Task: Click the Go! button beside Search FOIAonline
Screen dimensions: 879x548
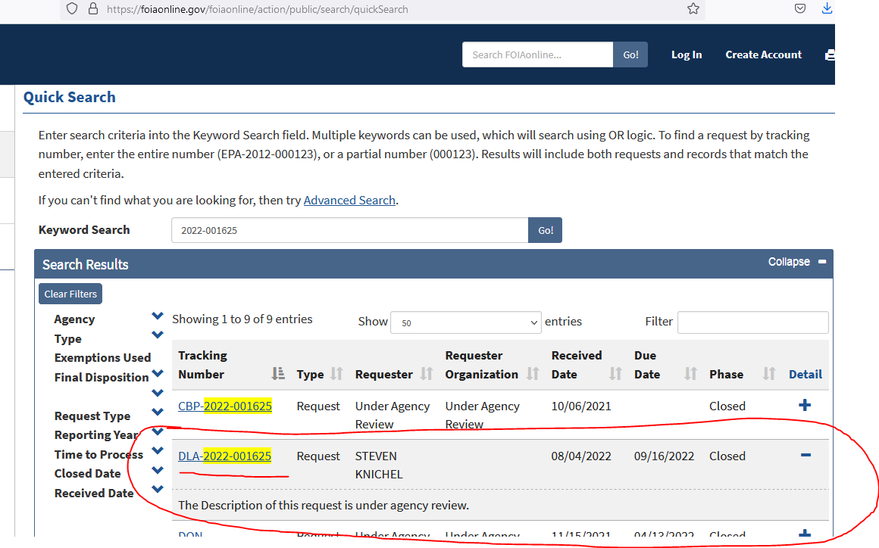Action: pos(630,54)
